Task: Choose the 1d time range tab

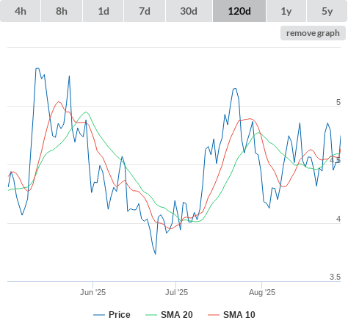Action: click(104, 11)
